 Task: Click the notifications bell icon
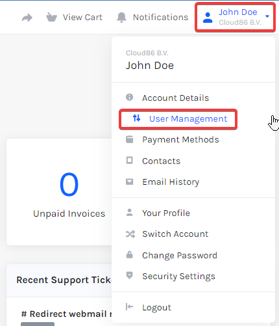[121, 17]
